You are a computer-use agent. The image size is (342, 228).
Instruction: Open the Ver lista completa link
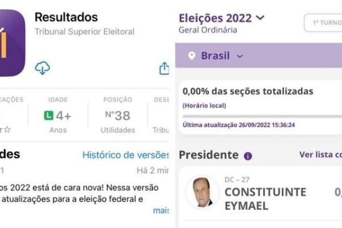click(320, 154)
